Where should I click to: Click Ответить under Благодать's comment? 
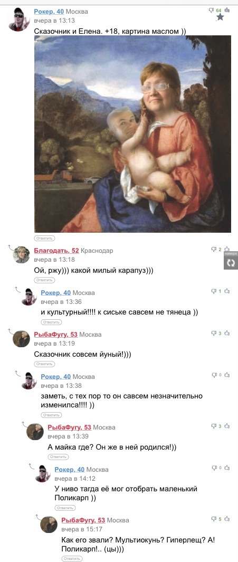44,280
